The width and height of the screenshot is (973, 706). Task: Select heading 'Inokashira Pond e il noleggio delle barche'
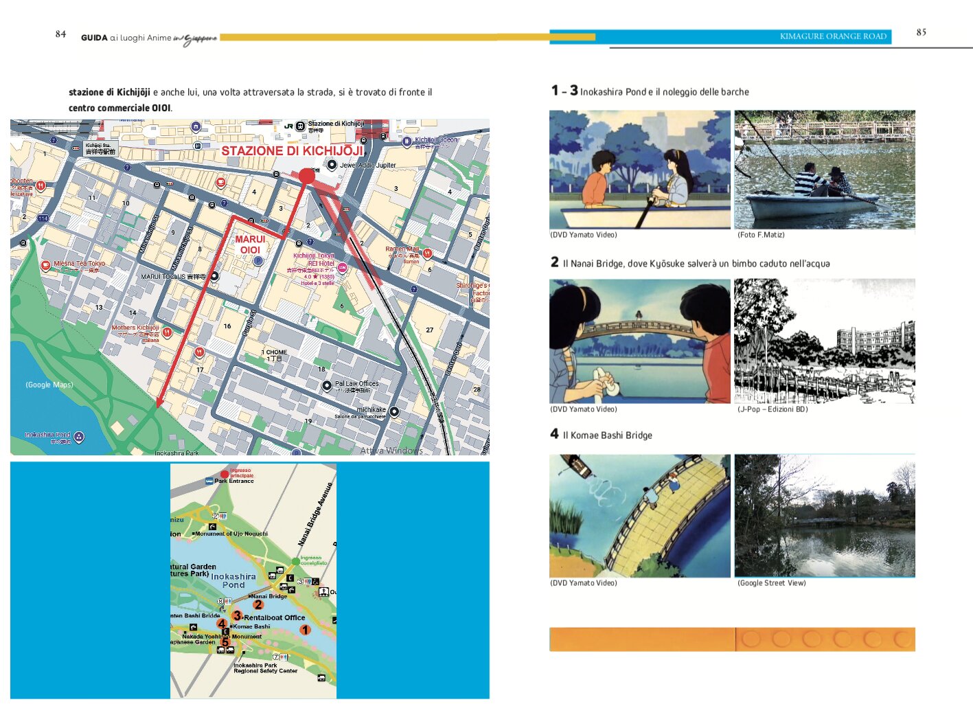[x=665, y=92]
